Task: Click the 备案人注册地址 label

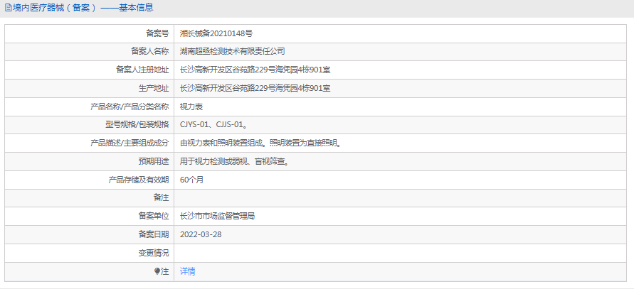Action: tap(142, 70)
